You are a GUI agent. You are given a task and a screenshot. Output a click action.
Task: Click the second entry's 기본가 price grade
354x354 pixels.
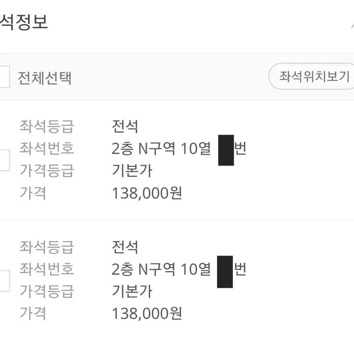point(132,291)
